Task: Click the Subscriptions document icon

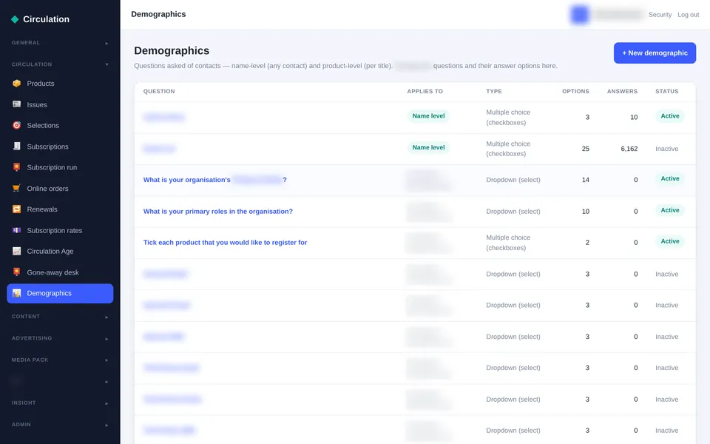Action: point(17,147)
